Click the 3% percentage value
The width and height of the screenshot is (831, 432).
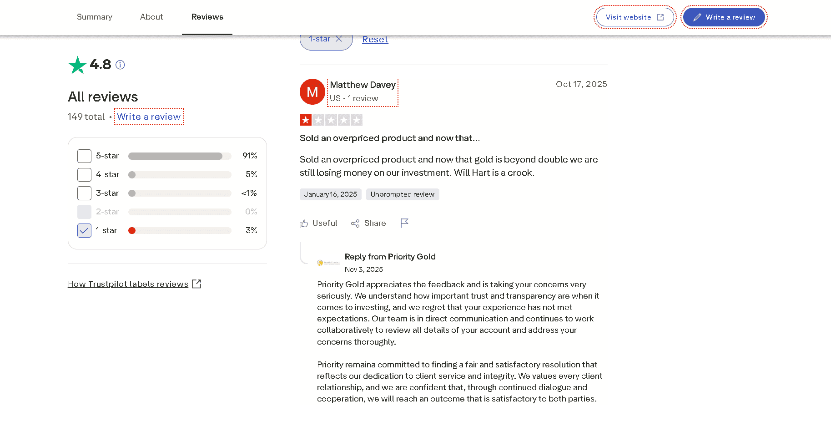pyautogui.click(x=252, y=230)
